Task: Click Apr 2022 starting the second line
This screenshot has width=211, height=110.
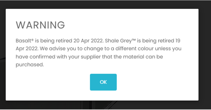Action: [x=25, y=49]
